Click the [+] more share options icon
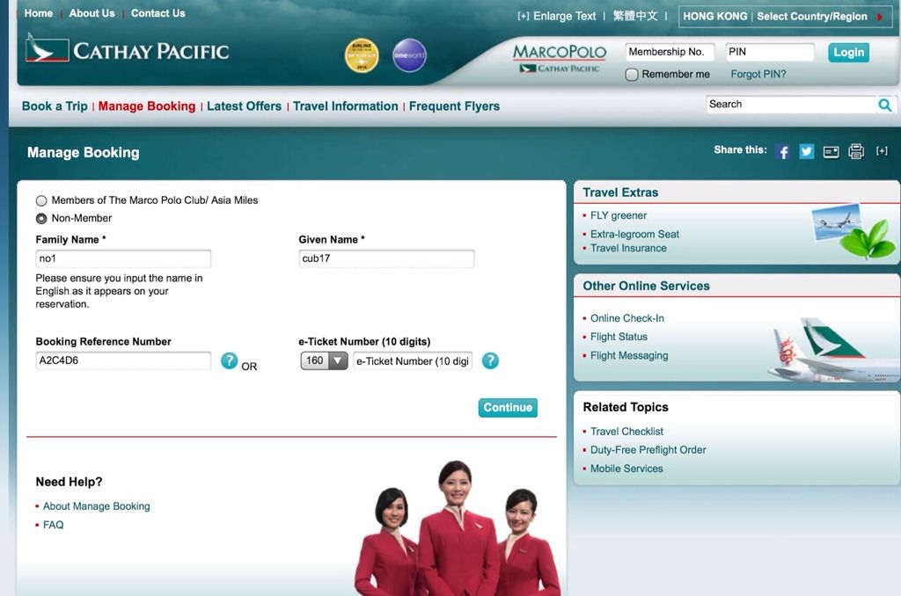Screen dimensions: 901x596 882,151
